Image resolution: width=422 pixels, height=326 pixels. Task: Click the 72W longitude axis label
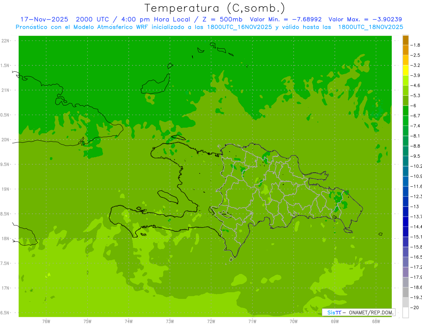point(211,321)
